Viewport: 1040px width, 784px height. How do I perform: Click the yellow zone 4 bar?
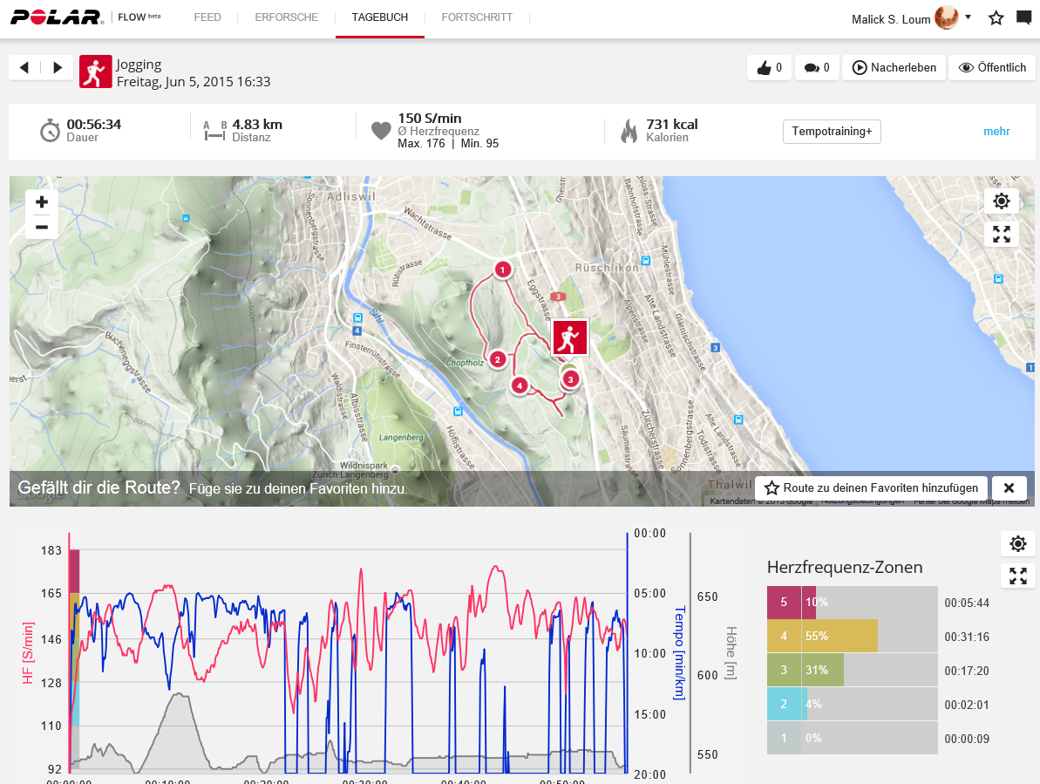822,636
